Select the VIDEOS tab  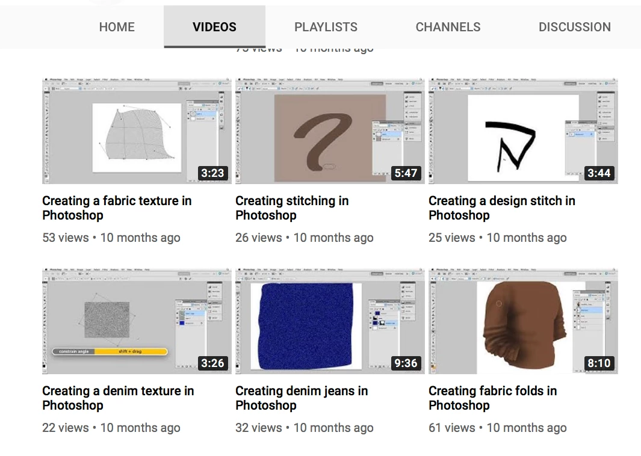(215, 27)
